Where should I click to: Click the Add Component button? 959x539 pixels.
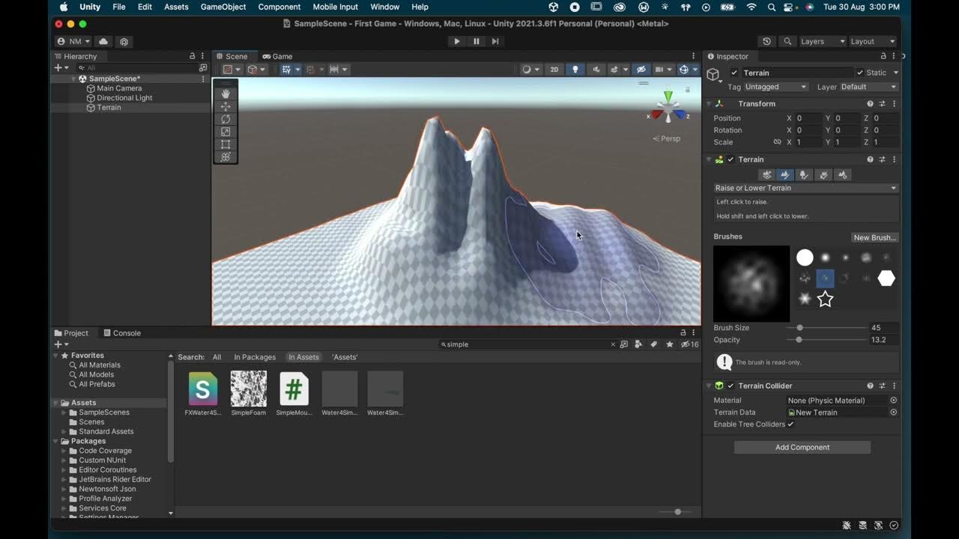(802, 447)
